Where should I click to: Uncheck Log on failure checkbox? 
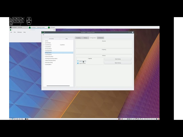tap(78, 63)
